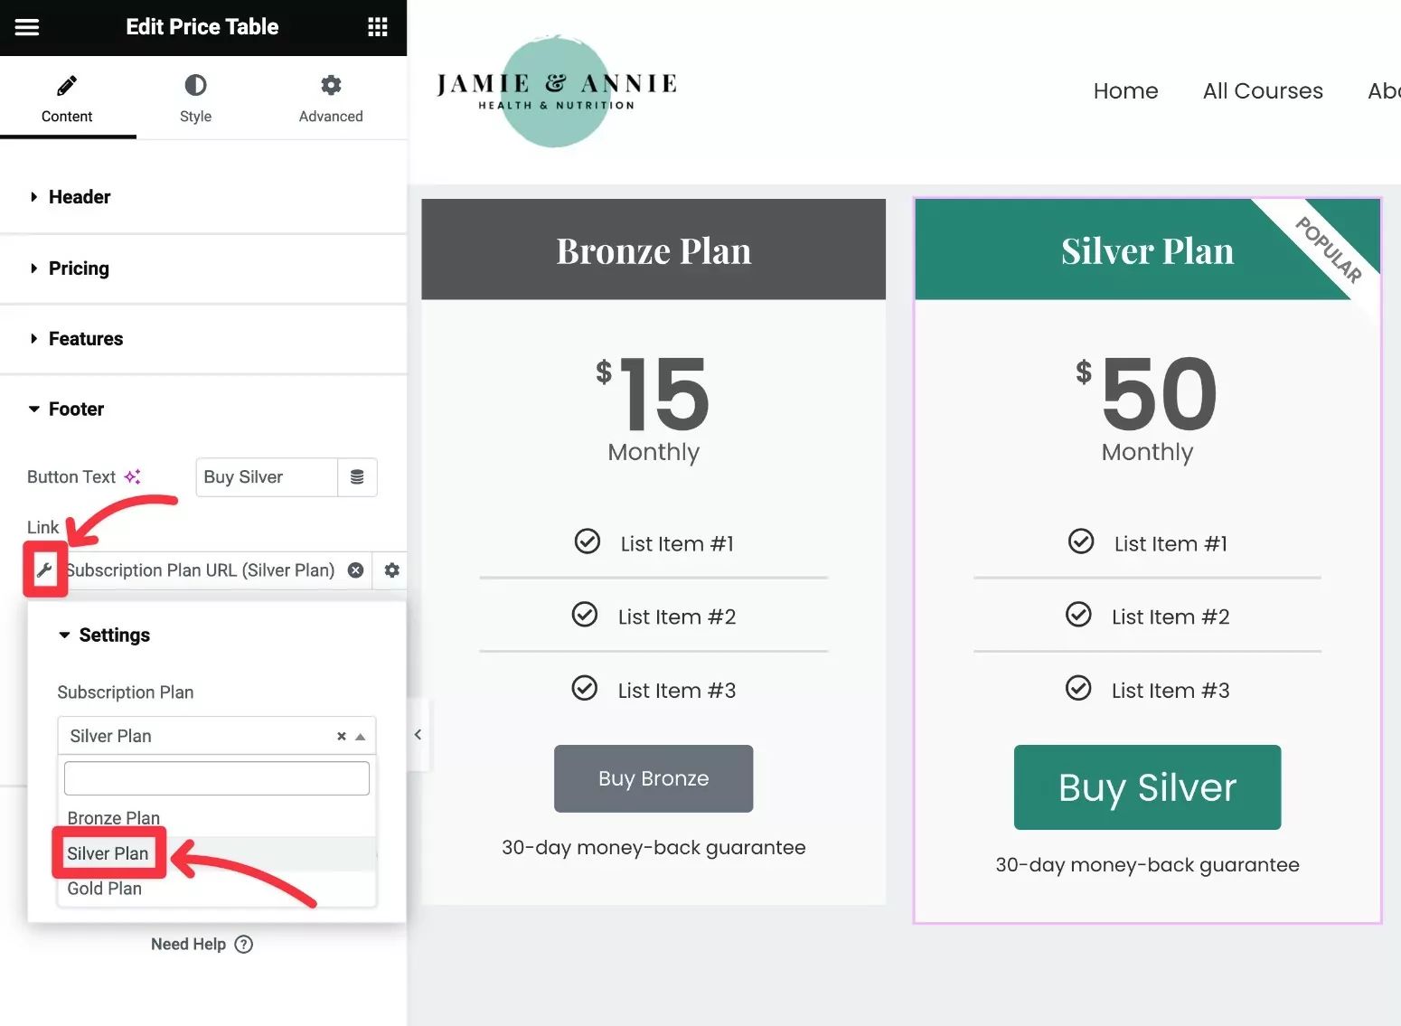This screenshot has height=1026, width=1401.
Task: Collapse the Footer section
Action: [x=76, y=409]
